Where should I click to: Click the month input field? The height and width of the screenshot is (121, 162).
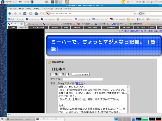tap(60, 74)
